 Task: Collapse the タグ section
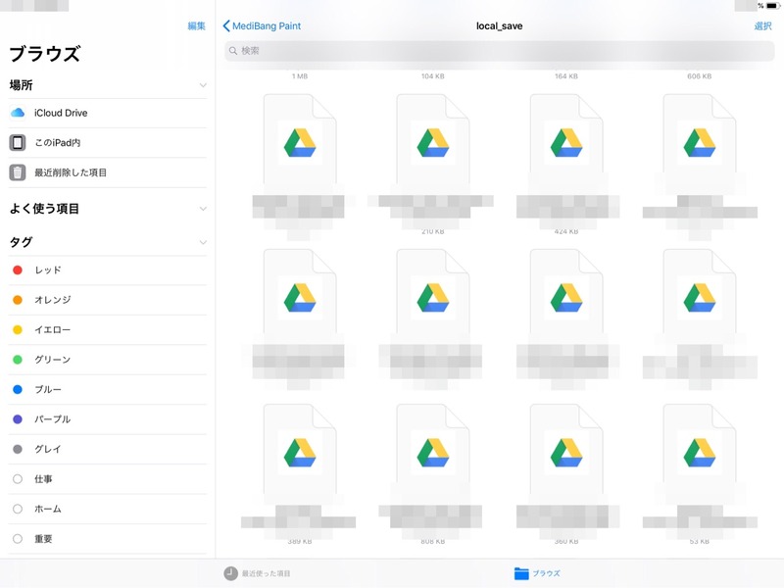click(203, 242)
